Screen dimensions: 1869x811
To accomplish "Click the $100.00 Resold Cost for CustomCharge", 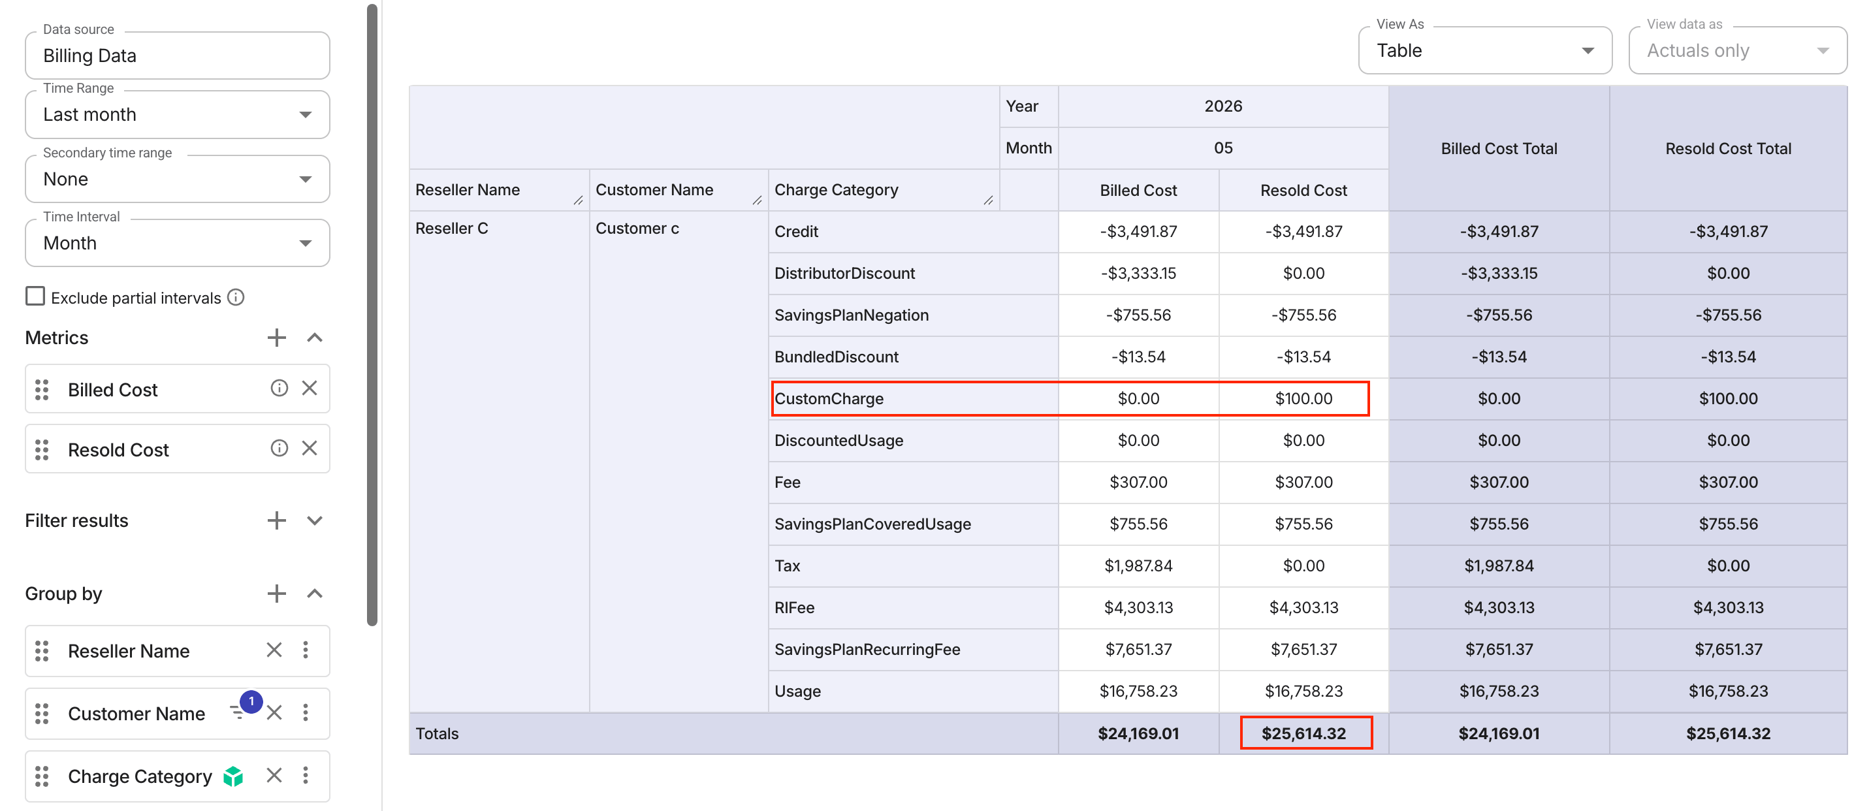I will 1303,398.
